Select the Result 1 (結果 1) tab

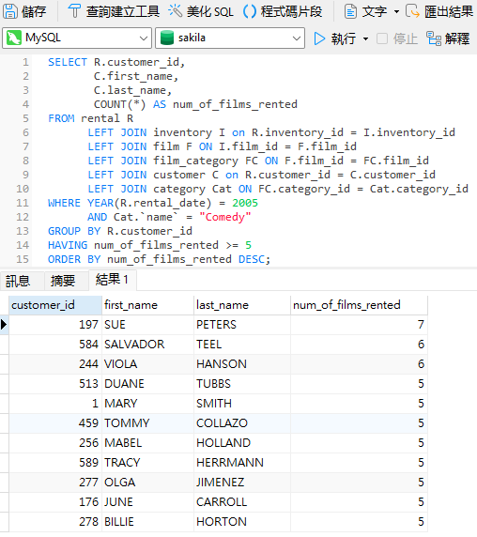click(113, 280)
